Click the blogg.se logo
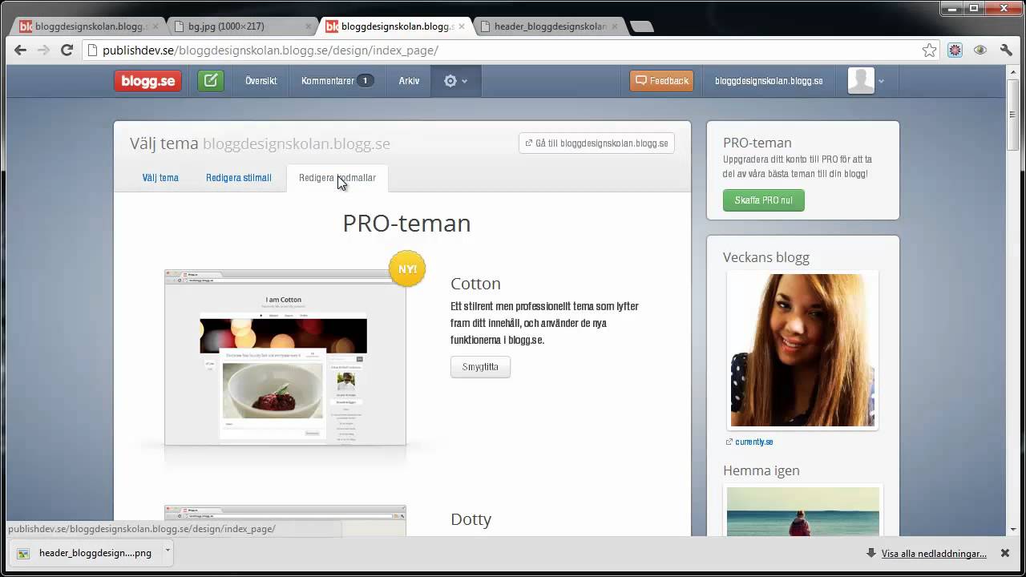The height and width of the screenshot is (577, 1026). [x=147, y=81]
